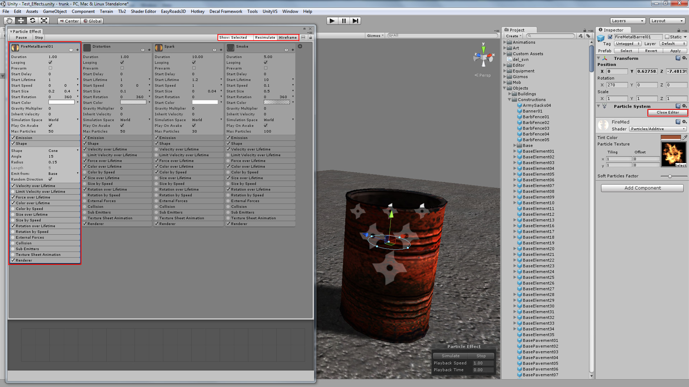Click Add Component button

coord(642,188)
